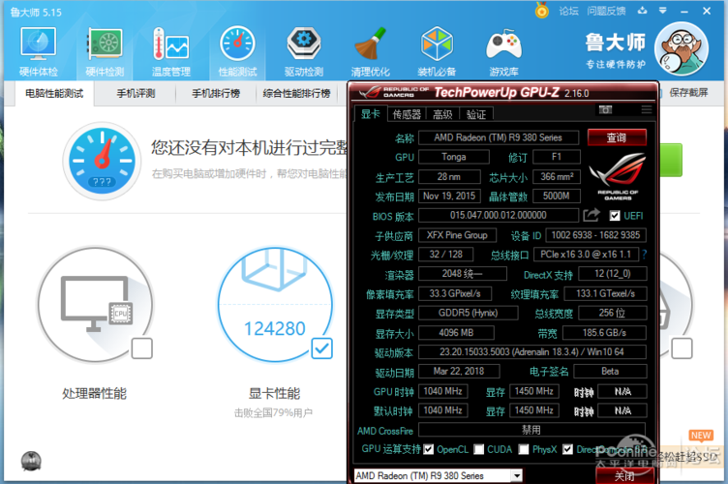Image resolution: width=728 pixels, height=484 pixels.
Task: Select GPU-Z 高级 advanced tab
Action: click(x=442, y=114)
